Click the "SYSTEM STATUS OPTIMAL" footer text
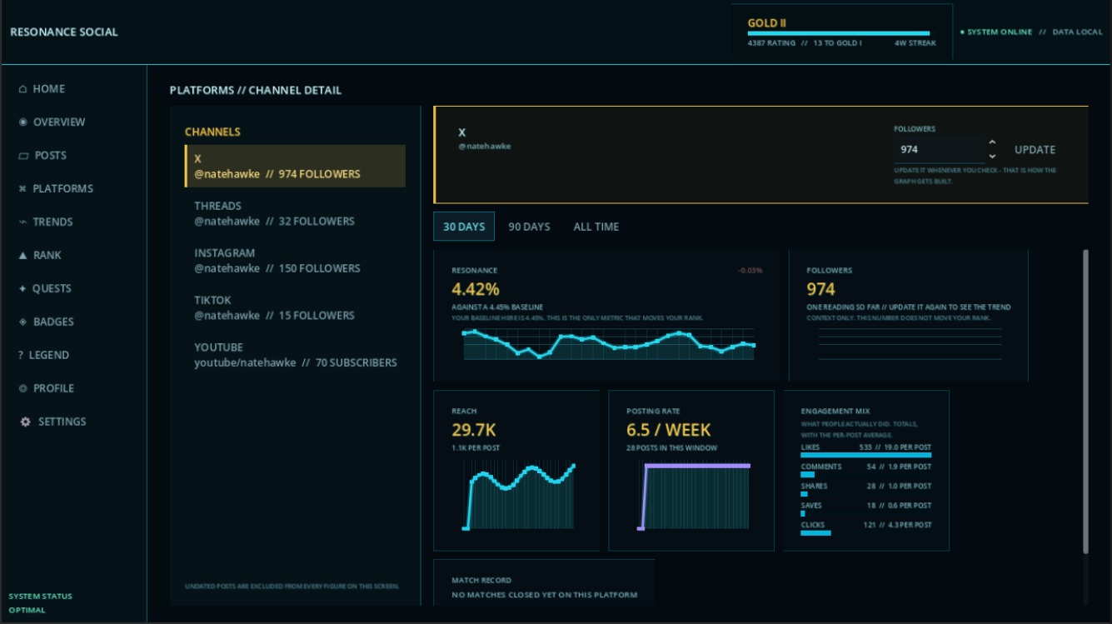1112x624 pixels. 40,603
